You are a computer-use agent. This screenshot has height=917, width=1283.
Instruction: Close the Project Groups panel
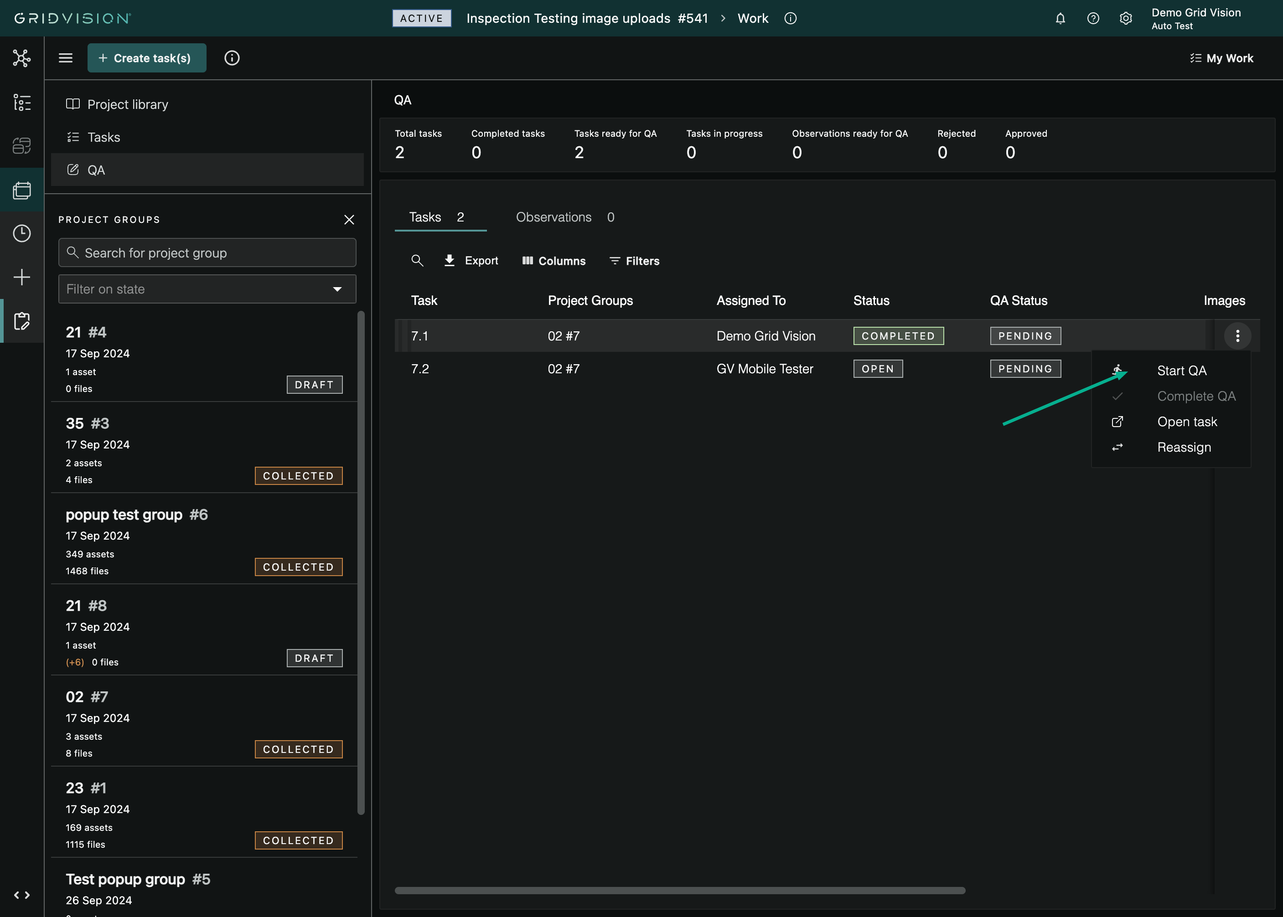[349, 220]
